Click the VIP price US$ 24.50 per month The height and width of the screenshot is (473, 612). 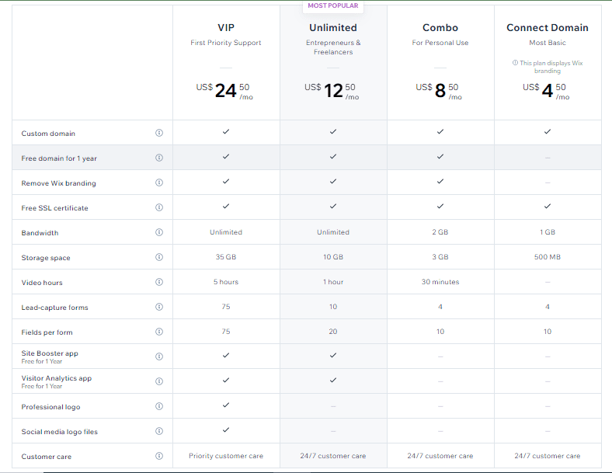click(224, 91)
